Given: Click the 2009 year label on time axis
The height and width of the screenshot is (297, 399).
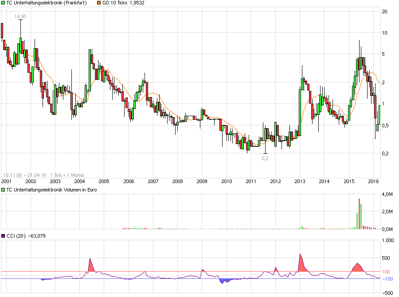Looking at the screenshot, I should 202,181.
